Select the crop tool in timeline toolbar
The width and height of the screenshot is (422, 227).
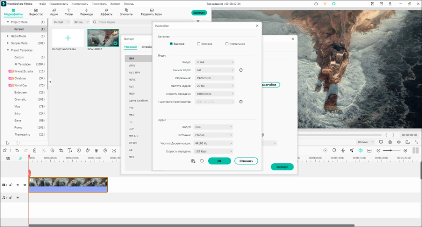click(61, 151)
